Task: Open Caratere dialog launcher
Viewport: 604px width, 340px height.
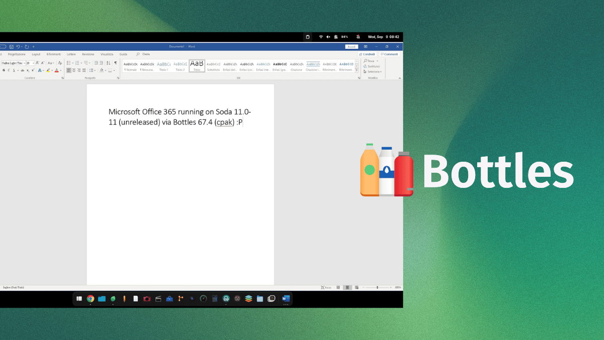Action: click(x=62, y=78)
